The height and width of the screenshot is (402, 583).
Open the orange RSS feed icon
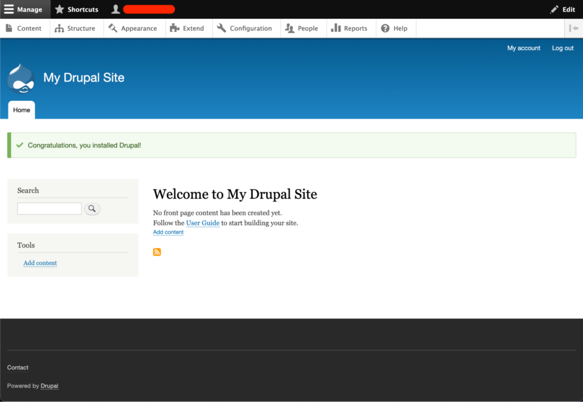(x=157, y=252)
